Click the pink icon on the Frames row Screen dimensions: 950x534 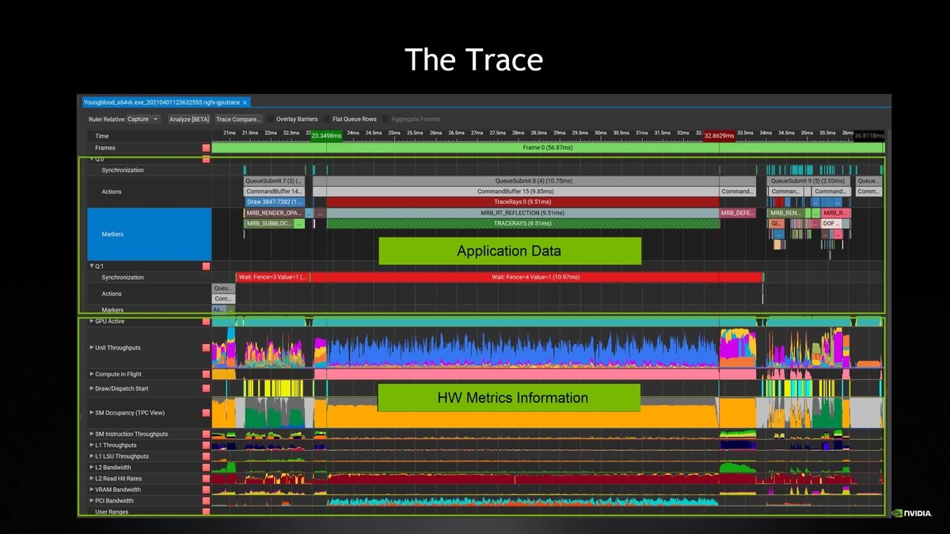(207, 148)
